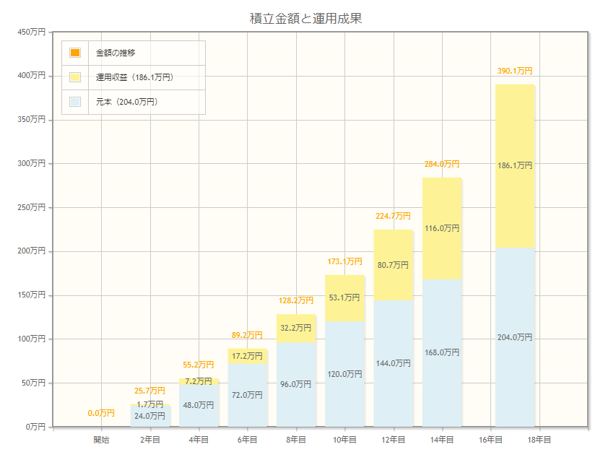Pick the 32.2万円 yellow segment value
Screen dimensions: 616x452
click(296, 328)
